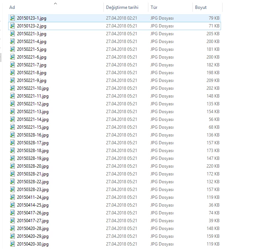
Task: Click JPG Dosyası type of 20150411-24.jpg
Action: 162,197
